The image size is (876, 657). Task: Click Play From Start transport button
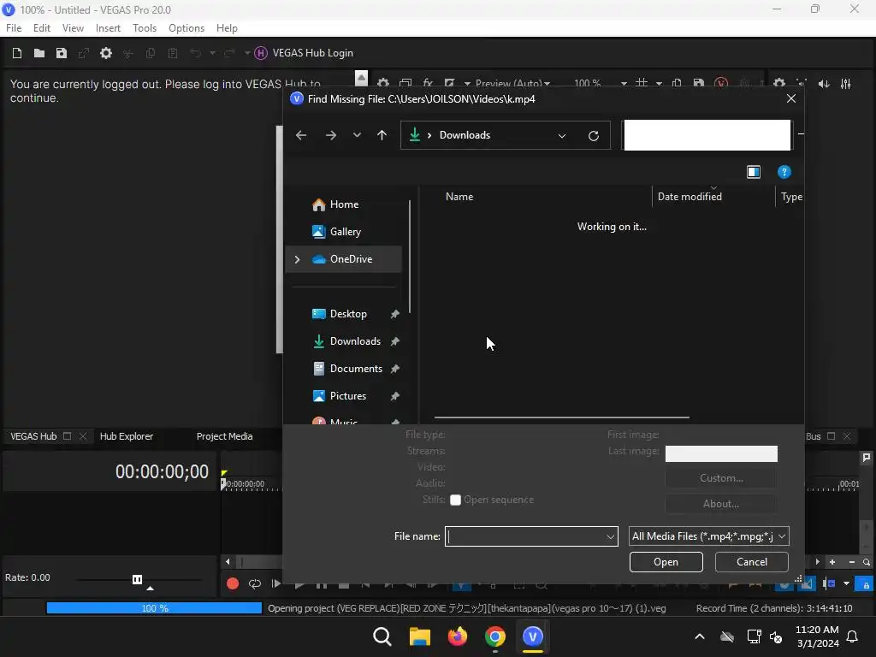click(x=276, y=583)
